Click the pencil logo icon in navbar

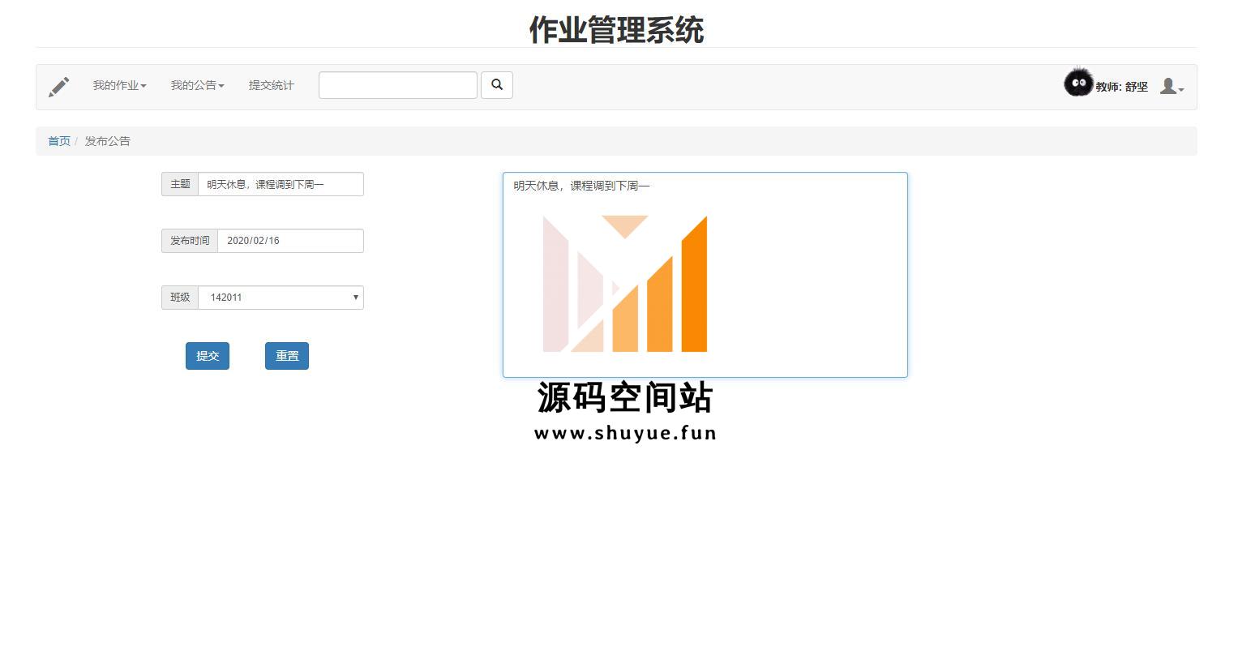pos(59,86)
